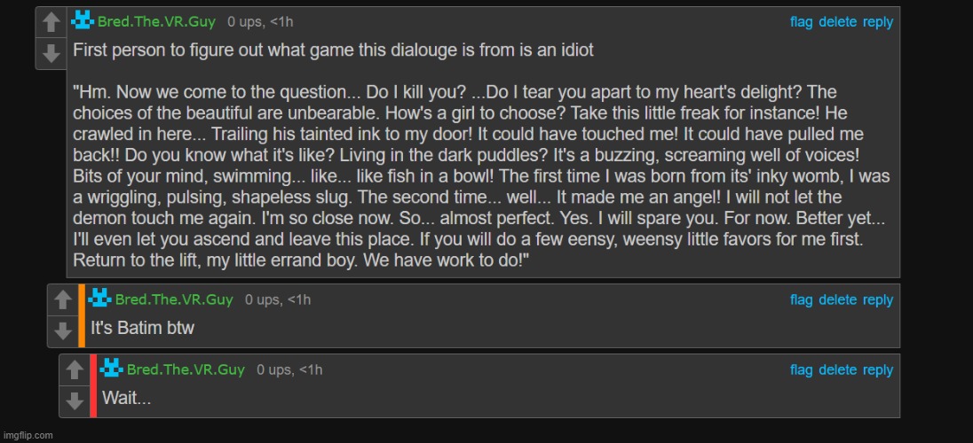This screenshot has width=973, height=443.
Task: Click the avatar icon beside "Wait..." comment
Action: (112, 369)
